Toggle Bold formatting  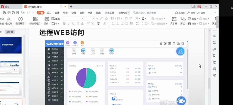tap(64, 23)
